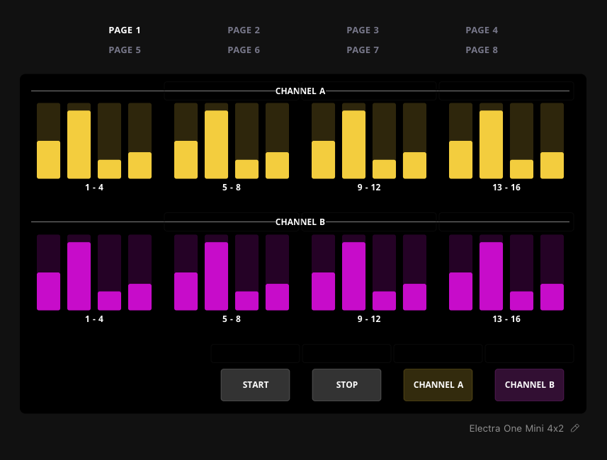Toggle the magenta CHANNEL B button
The image size is (607, 460).
(x=529, y=385)
